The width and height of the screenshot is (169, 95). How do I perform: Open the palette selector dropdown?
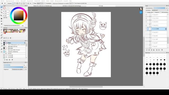pyautogui.click(x=5, y=38)
